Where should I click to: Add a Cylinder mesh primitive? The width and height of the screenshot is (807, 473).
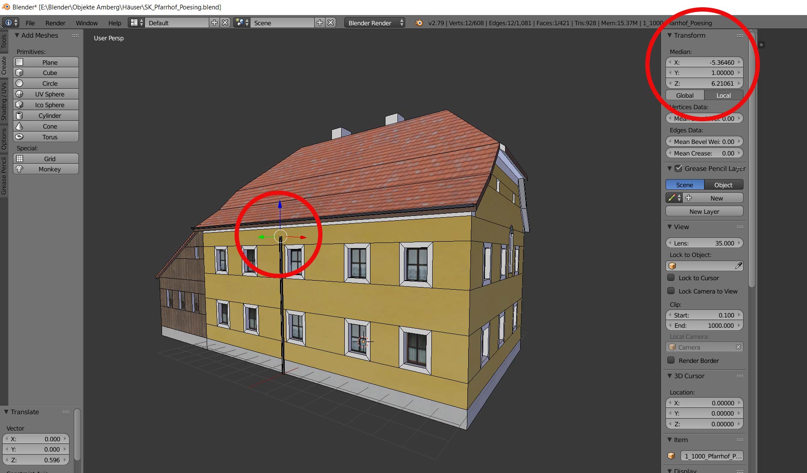tap(46, 116)
